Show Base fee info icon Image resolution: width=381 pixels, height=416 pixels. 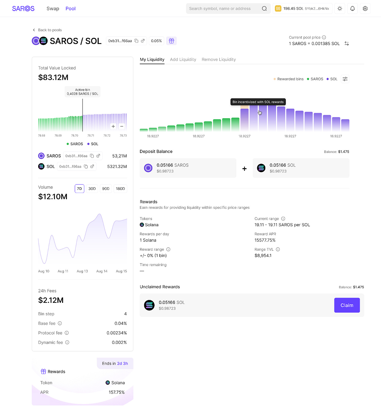click(x=60, y=323)
